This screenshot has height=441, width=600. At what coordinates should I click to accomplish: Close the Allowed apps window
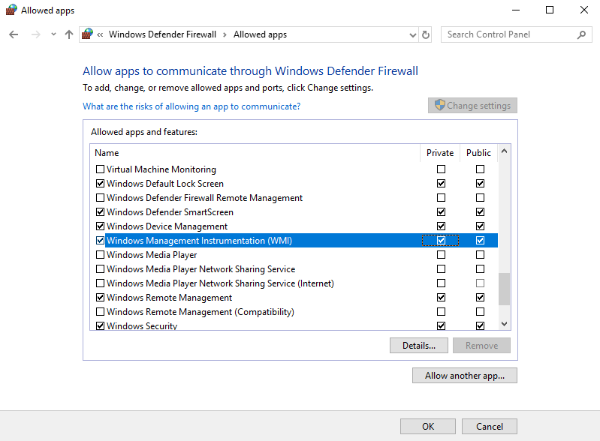click(583, 10)
